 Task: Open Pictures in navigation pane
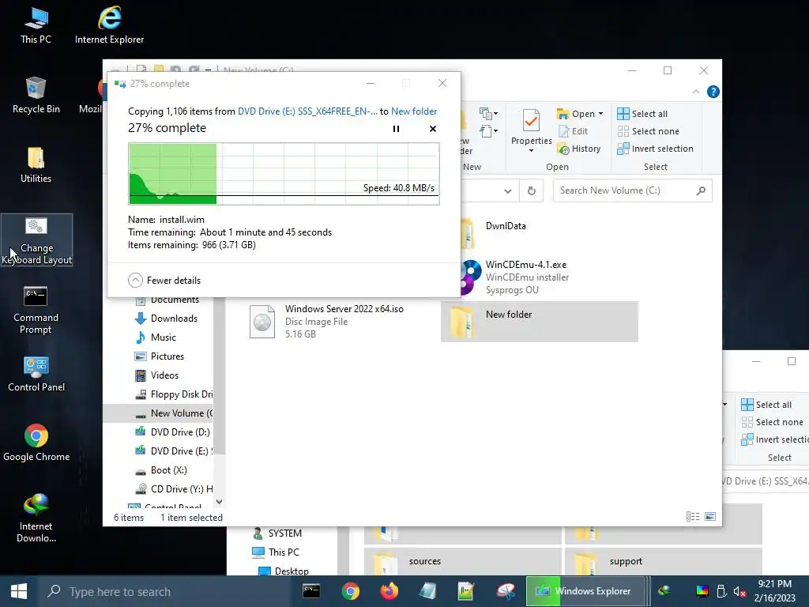(x=160, y=356)
